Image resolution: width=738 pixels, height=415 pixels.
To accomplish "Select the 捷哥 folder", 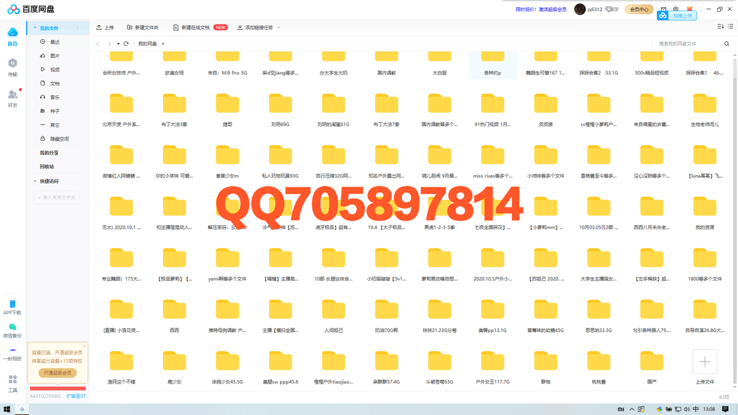I will tap(228, 109).
